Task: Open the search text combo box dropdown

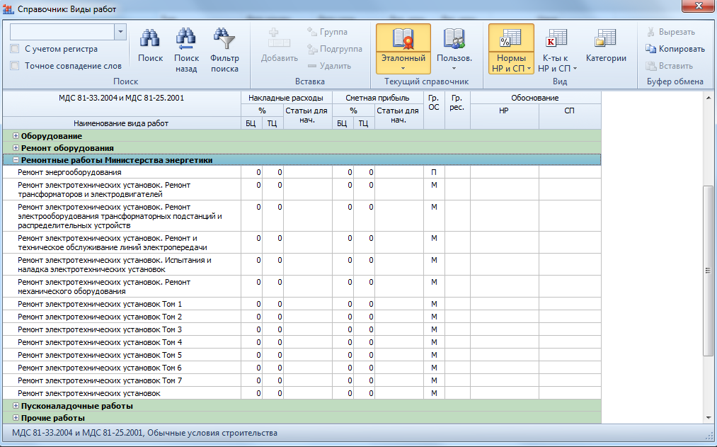Action: tap(120, 32)
